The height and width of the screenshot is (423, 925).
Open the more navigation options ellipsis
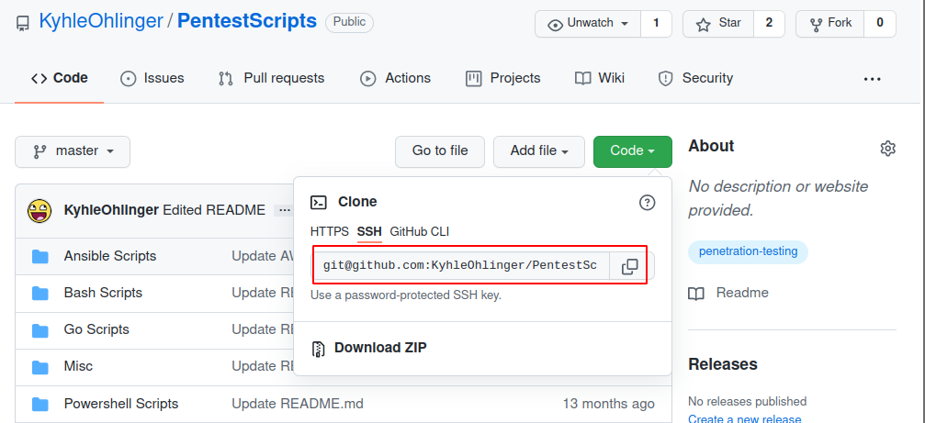click(x=872, y=79)
